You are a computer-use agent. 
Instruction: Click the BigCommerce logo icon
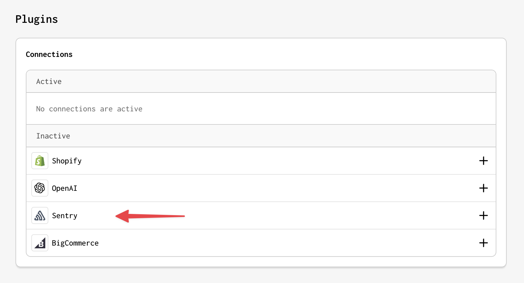click(40, 243)
